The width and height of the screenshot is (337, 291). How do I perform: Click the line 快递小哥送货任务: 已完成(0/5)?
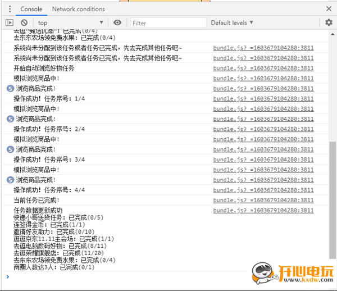(x=58, y=218)
